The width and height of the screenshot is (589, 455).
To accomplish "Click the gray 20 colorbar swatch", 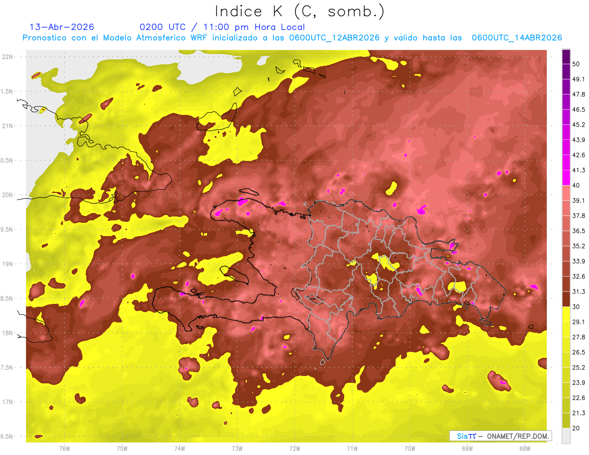I will 566,436.
